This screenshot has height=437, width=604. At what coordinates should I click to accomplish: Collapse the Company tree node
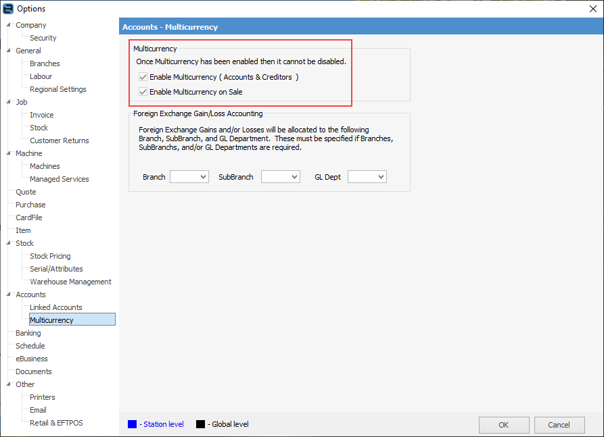tap(9, 24)
